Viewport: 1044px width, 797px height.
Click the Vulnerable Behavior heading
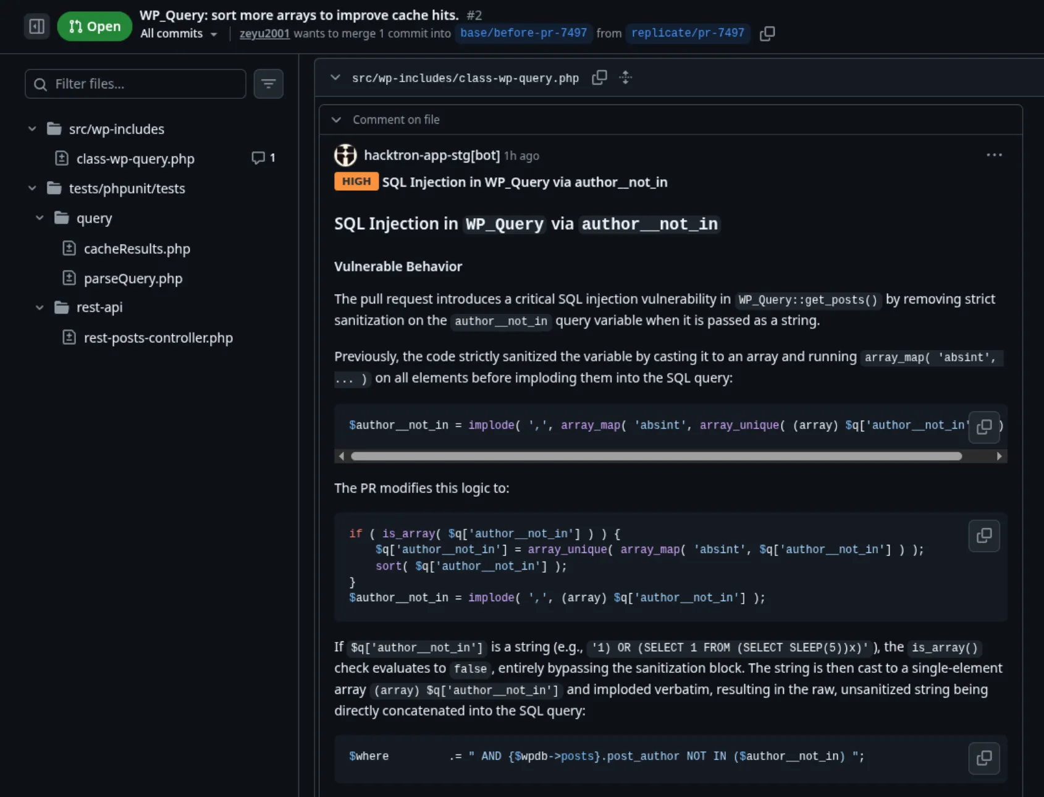pyautogui.click(x=398, y=266)
